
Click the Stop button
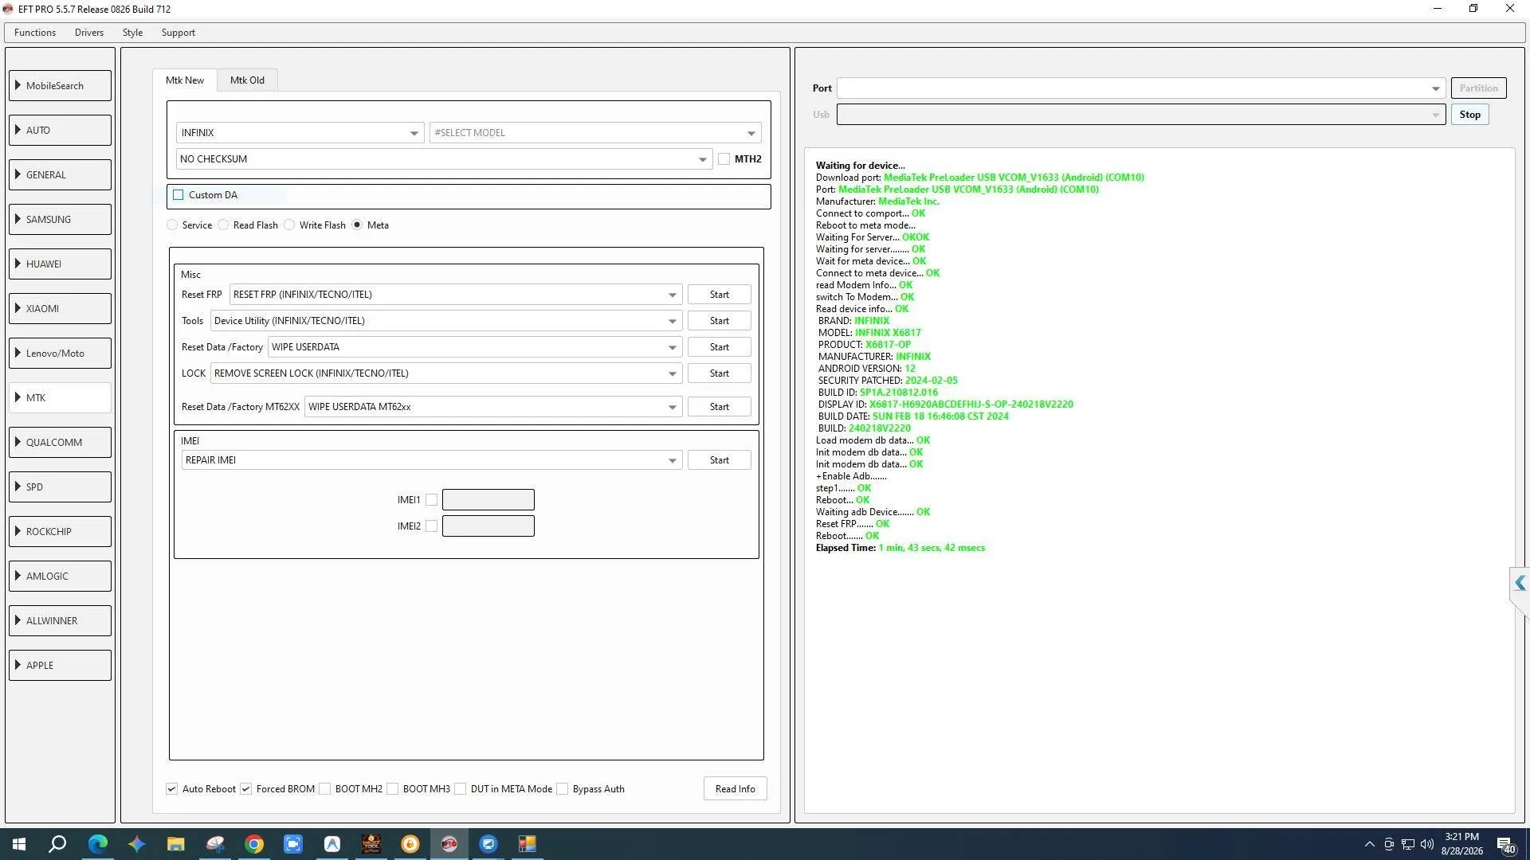point(1469,115)
